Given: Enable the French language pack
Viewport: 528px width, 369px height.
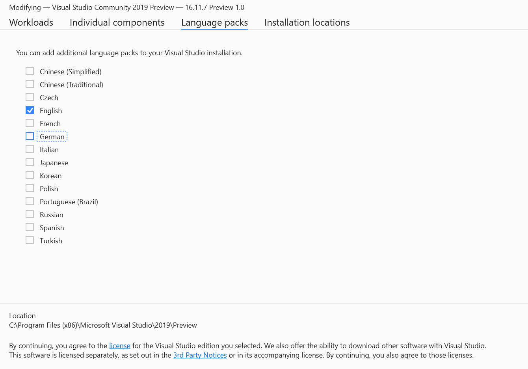Looking at the screenshot, I should pos(30,123).
